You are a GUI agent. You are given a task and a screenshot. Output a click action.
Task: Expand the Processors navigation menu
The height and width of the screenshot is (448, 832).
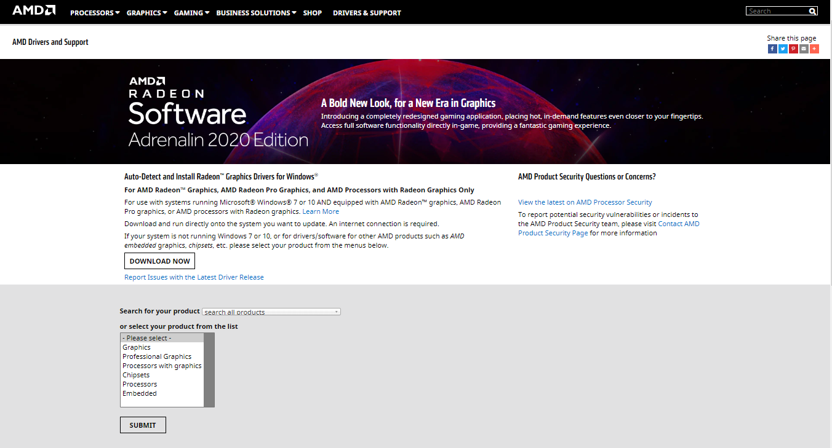(95, 13)
